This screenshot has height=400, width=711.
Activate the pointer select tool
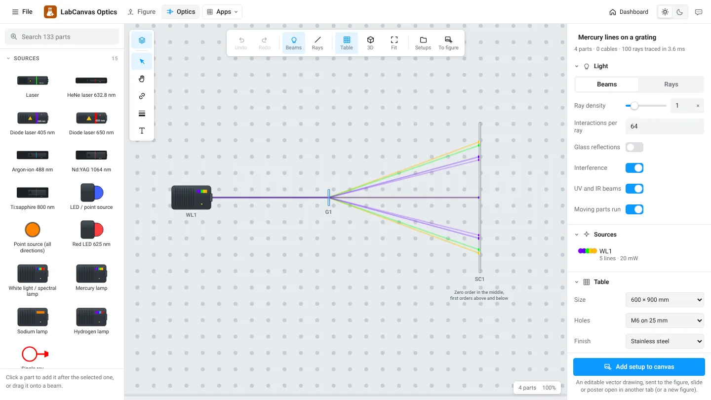pyautogui.click(x=142, y=61)
